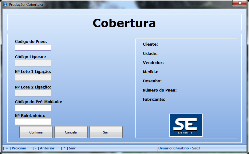The image size is (249, 154).
Task: Click the Nº Lote 2 Ligação field
Action: (33, 93)
